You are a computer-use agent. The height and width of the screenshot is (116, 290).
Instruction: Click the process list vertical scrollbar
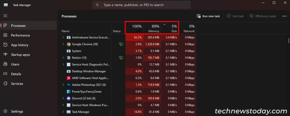(x=289, y=40)
